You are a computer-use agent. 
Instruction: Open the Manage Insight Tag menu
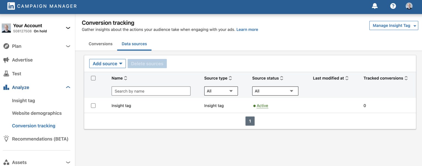coord(393,25)
